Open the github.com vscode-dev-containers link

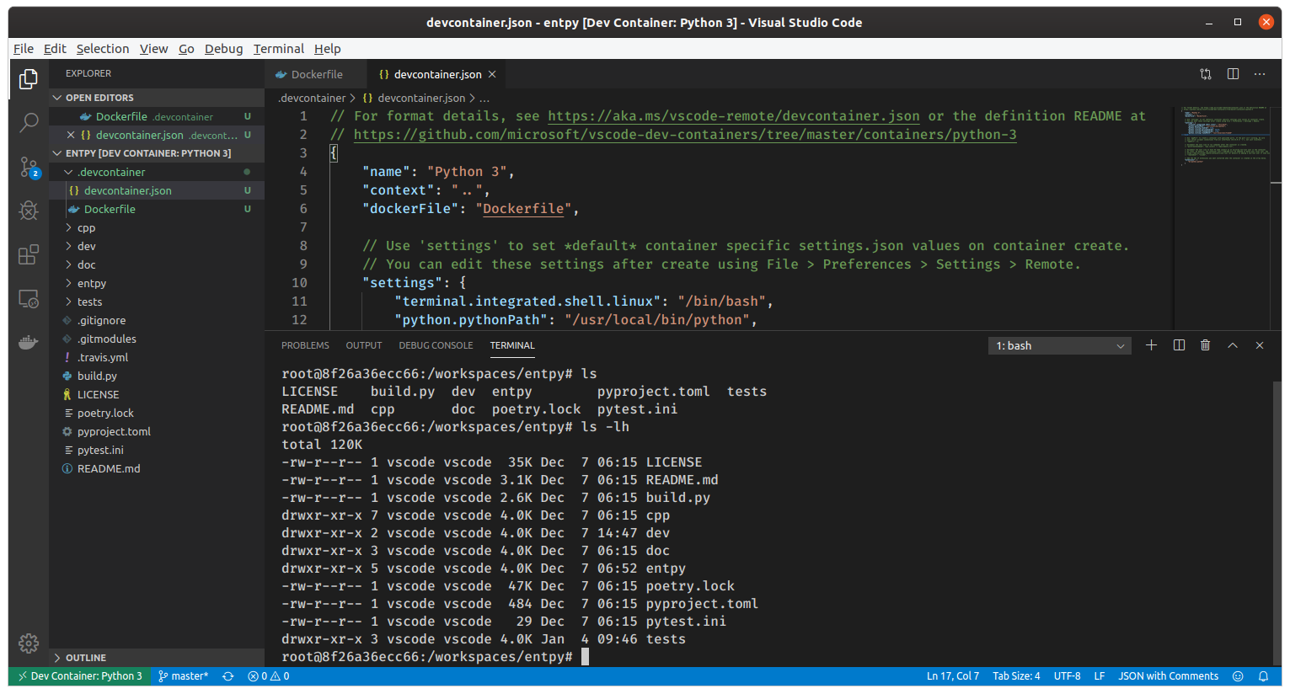685,135
